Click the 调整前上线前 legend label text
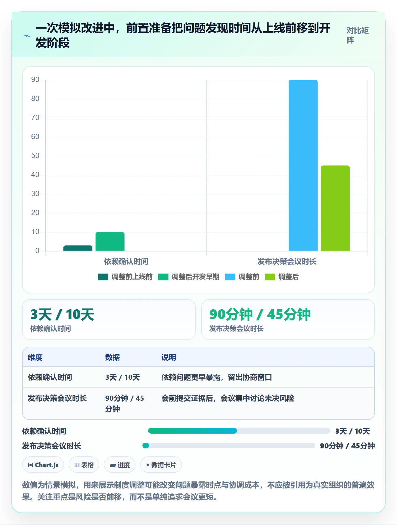Viewport: 397px width, 525px height. (x=132, y=277)
